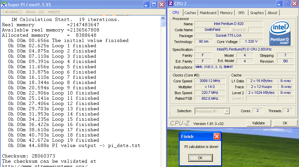Click the Intel Pentium D 820 name field
299x167 pixels.
click(229, 24)
